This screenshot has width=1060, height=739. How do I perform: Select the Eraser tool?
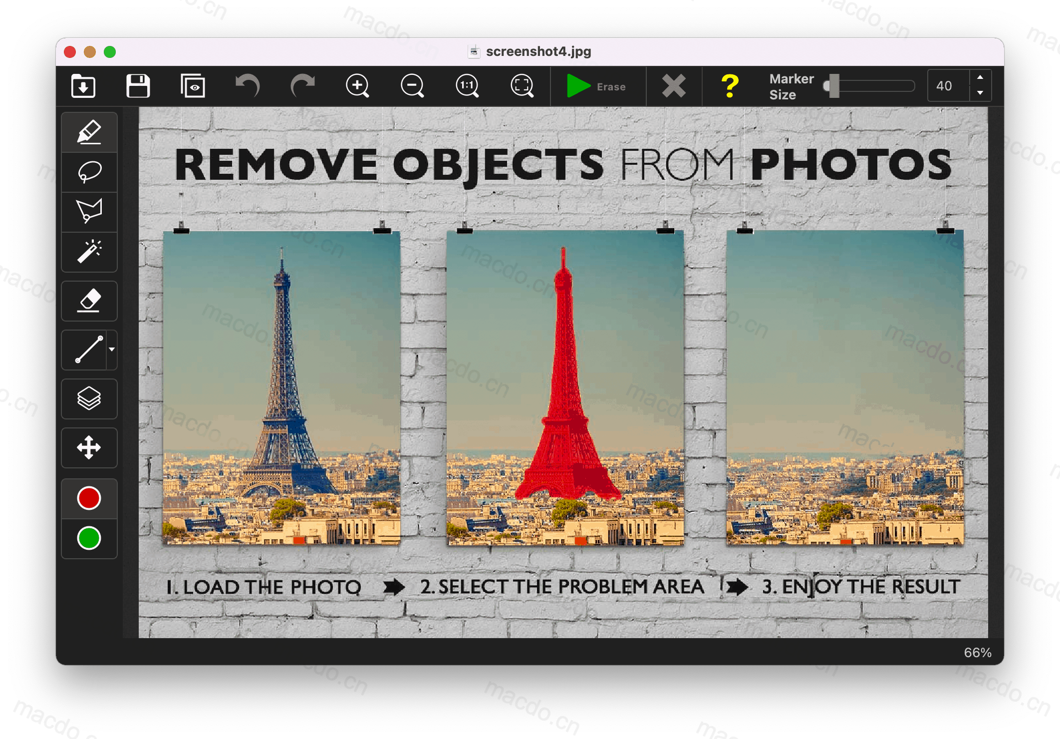[x=89, y=301]
